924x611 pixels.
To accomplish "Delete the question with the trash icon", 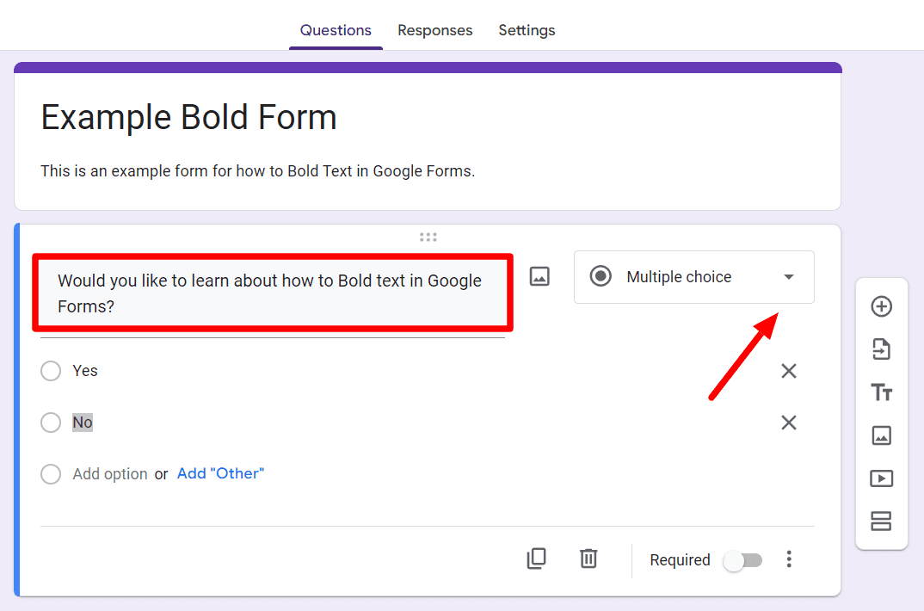I will point(588,559).
